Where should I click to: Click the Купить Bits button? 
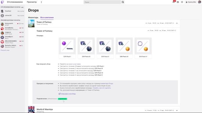pos(191,2)
